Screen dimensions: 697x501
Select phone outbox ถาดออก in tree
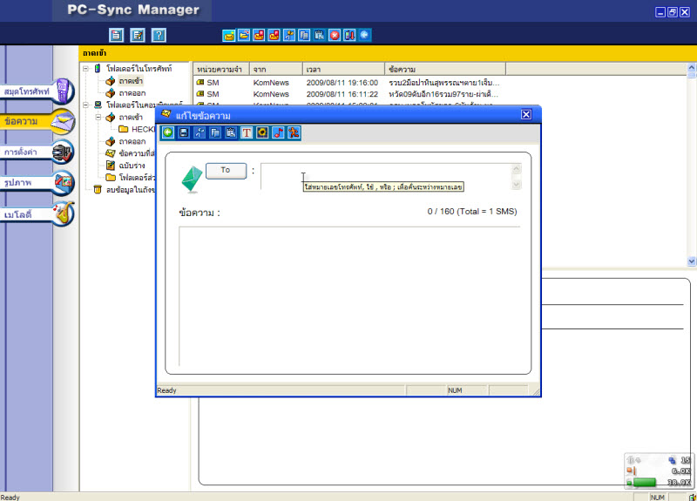(132, 93)
